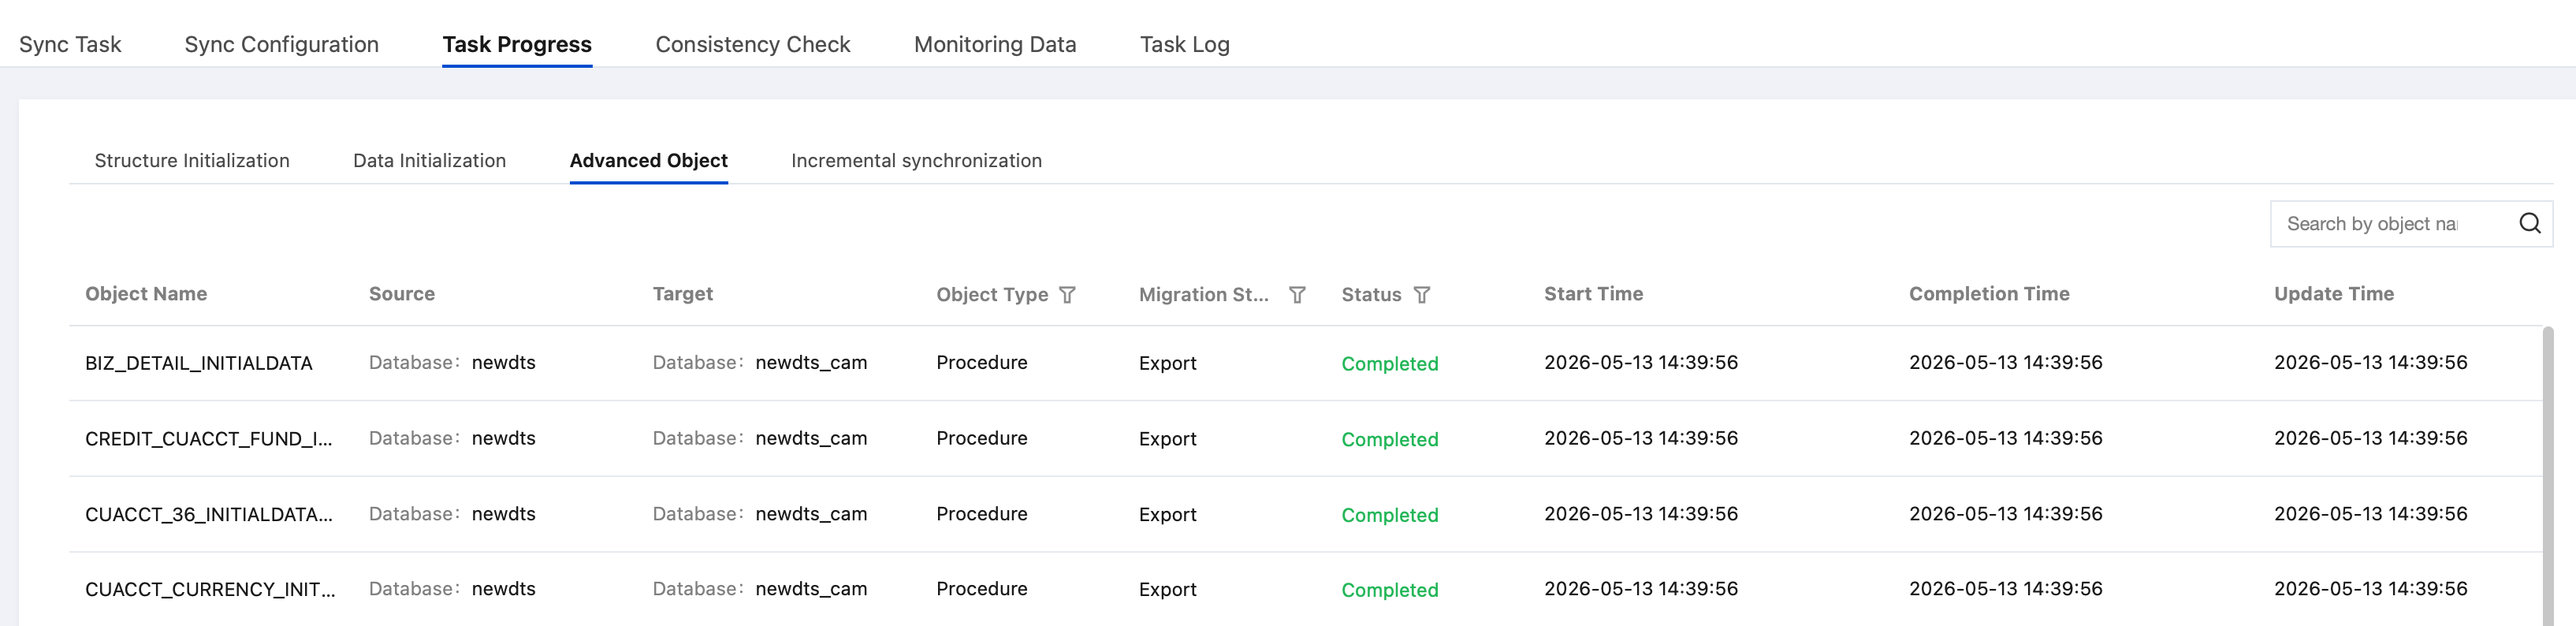This screenshot has width=2576, height=626.
Task: Click the Completed status for BIZ_DETAIL_INITIALDATA
Action: click(1390, 364)
